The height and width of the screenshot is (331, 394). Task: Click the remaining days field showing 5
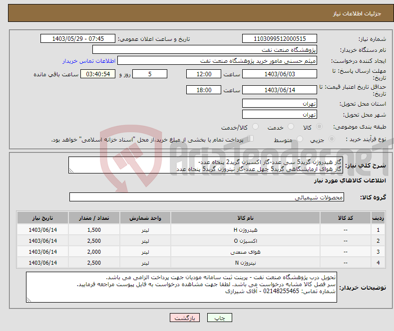(x=150, y=74)
